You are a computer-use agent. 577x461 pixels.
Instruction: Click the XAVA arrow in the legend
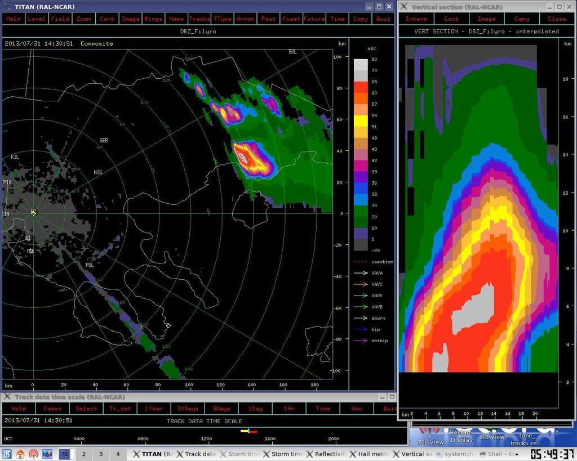point(361,273)
